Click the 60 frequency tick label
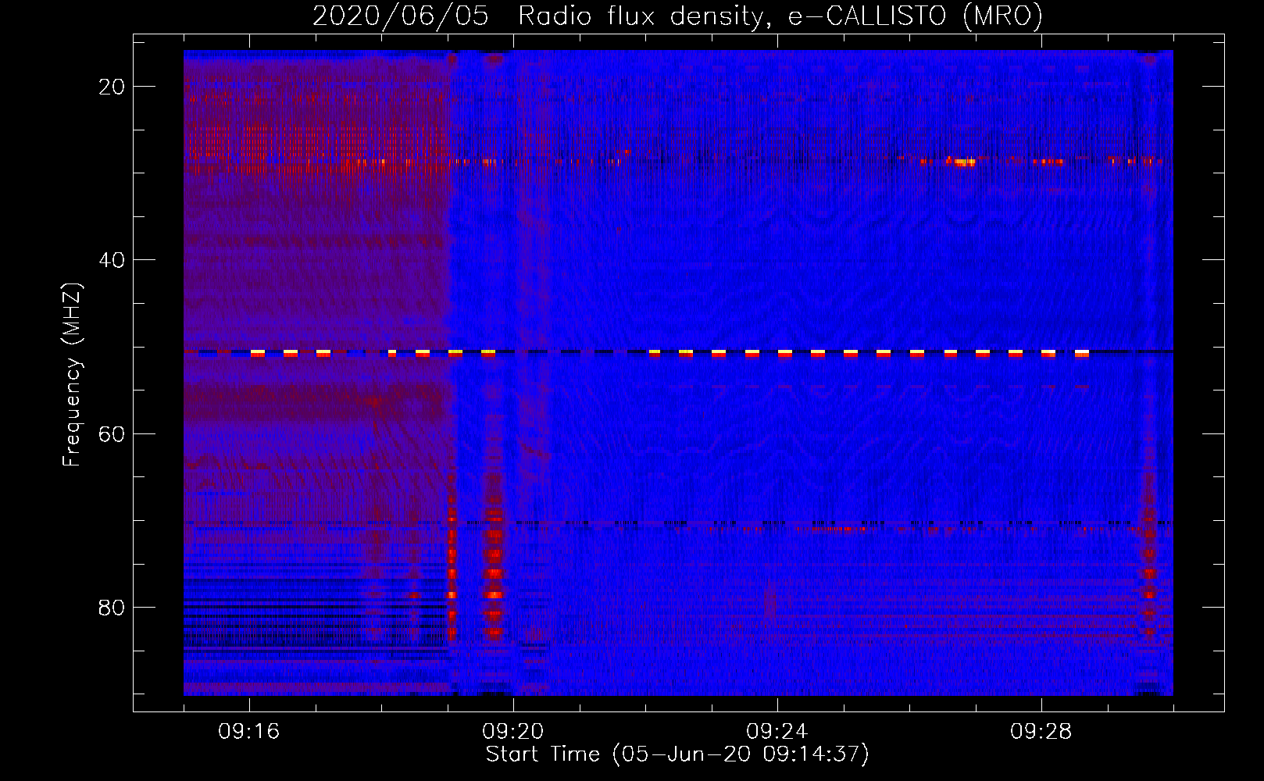Viewport: 1264px width, 781px height. [x=112, y=433]
